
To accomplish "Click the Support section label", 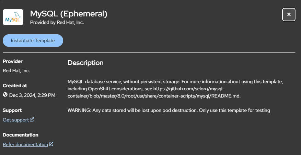I will coord(12,110).
